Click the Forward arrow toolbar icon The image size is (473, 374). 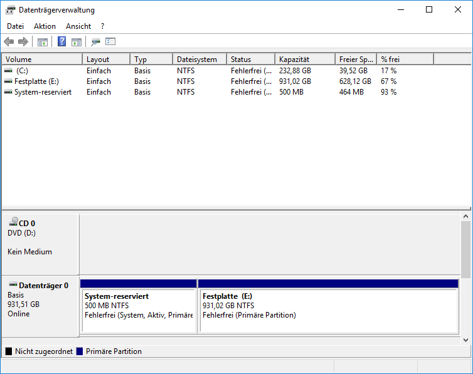point(23,41)
